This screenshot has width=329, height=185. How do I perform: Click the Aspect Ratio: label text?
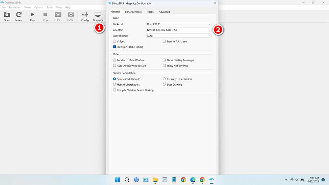pos(120,36)
